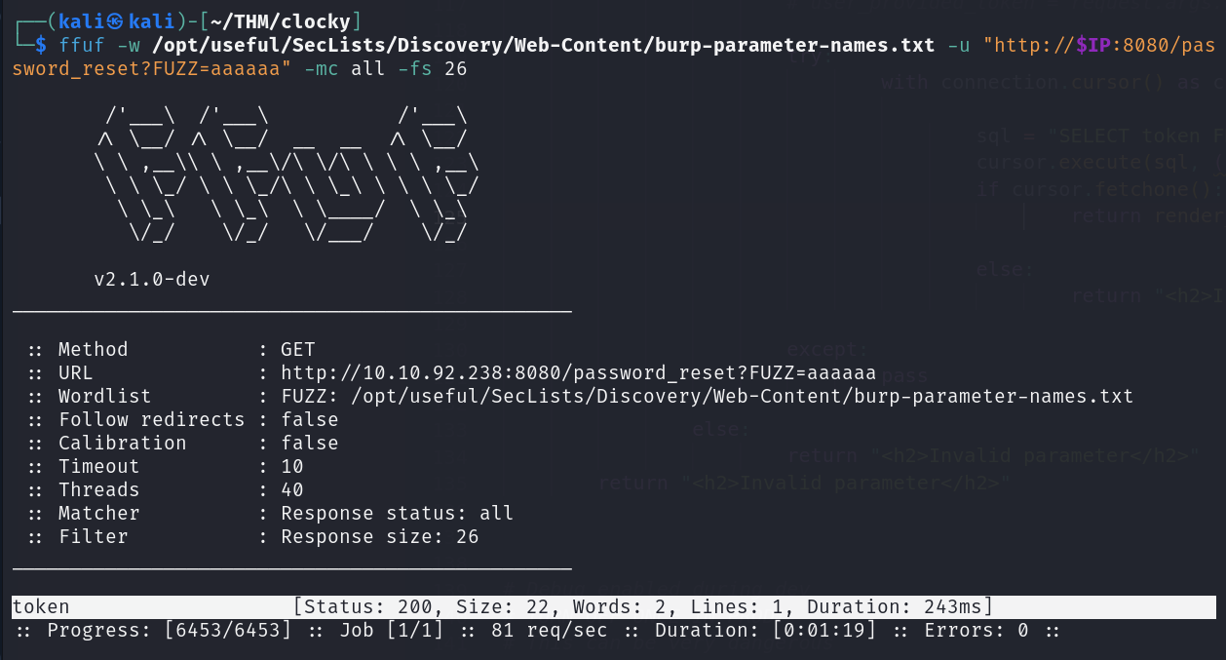This screenshot has width=1226, height=660.
Task: Click the ffuf command name
Action: 82,46
